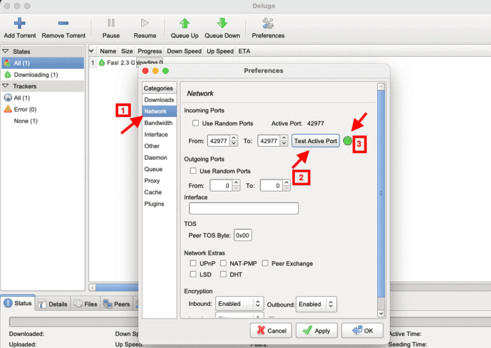Open the Downloads preferences category
Viewport: 491px width, 348px height.
[159, 100]
